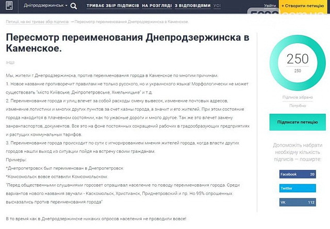Click the last line 'В то время как в Днепродзержинске'
The height and width of the screenshot is (229, 330).
click(96, 219)
